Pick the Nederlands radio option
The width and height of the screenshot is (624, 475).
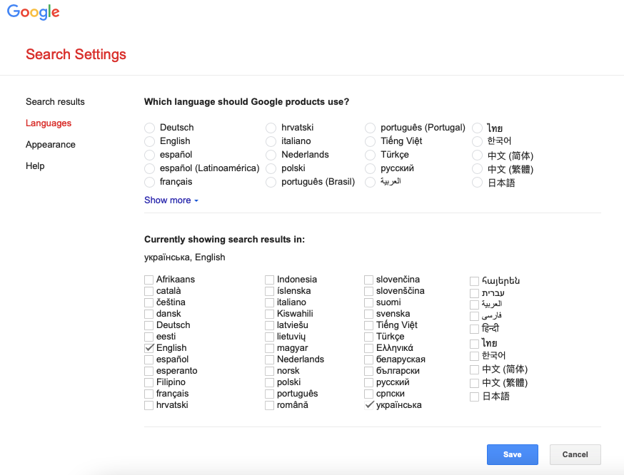pos(271,155)
